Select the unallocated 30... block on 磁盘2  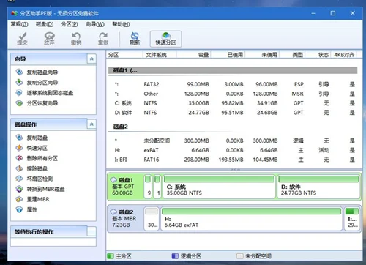[x=152, y=219]
